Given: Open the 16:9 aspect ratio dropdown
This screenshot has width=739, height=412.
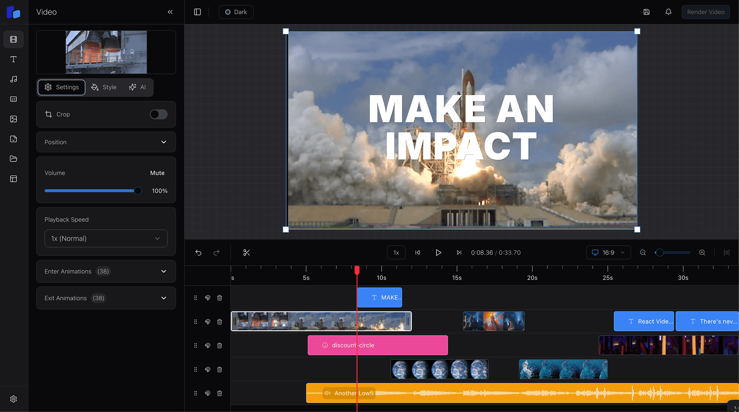Looking at the screenshot, I should [x=608, y=253].
